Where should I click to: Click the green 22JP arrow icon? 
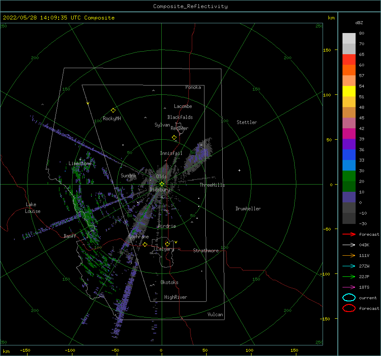coord(349,276)
